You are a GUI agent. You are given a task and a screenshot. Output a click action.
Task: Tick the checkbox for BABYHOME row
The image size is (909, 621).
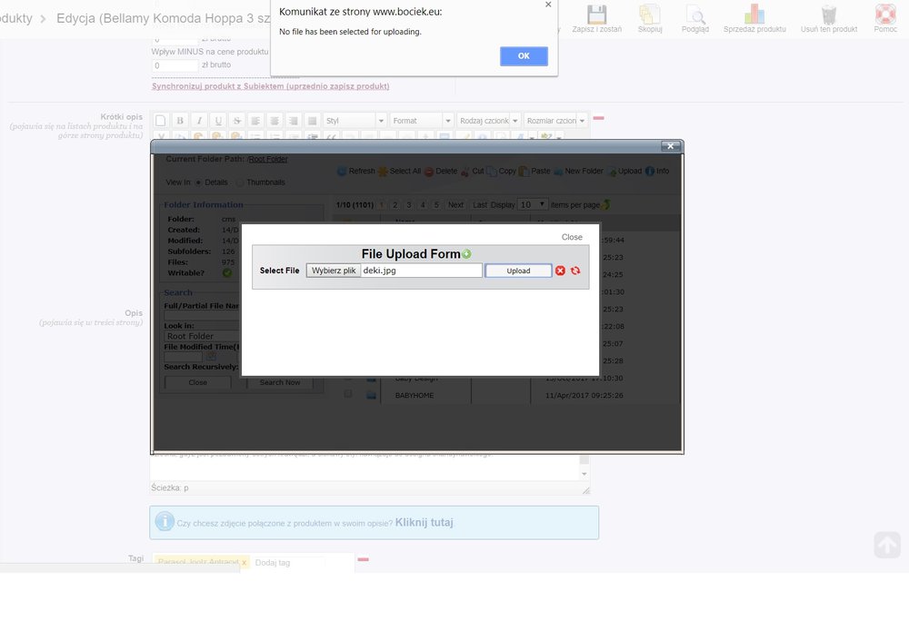[348, 394]
